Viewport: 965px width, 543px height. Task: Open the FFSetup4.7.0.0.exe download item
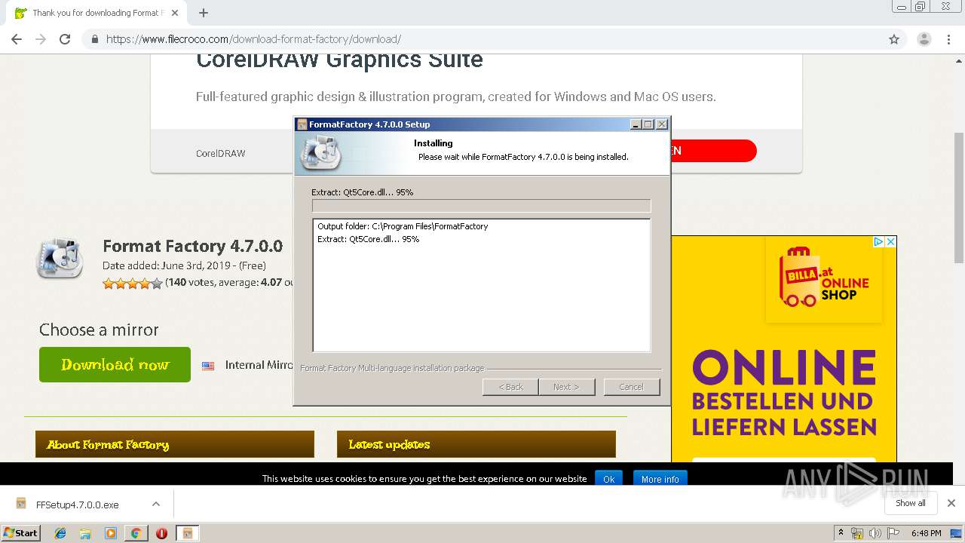pos(77,505)
